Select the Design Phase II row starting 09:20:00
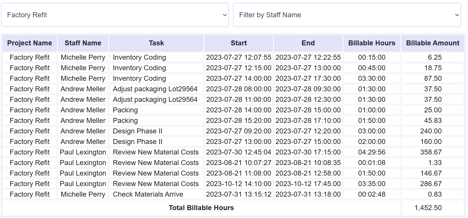Screen dimensions: 468x218 point(138,131)
